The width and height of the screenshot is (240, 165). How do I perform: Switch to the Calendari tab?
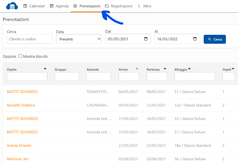34,6
